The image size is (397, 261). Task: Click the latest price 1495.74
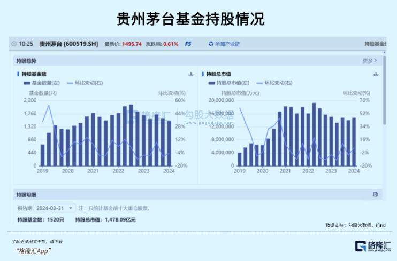[x=132, y=44]
